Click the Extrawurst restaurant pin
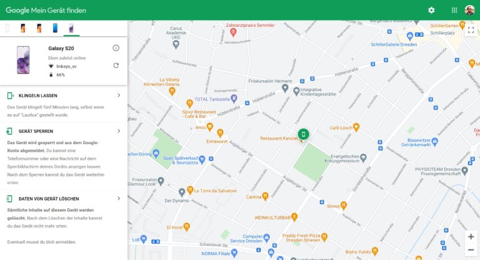Image resolution: width=480 pixels, height=260 pixels. click(x=220, y=133)
